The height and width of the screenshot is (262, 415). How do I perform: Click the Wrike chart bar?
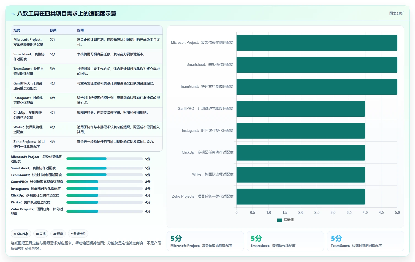tap(301, 174)
